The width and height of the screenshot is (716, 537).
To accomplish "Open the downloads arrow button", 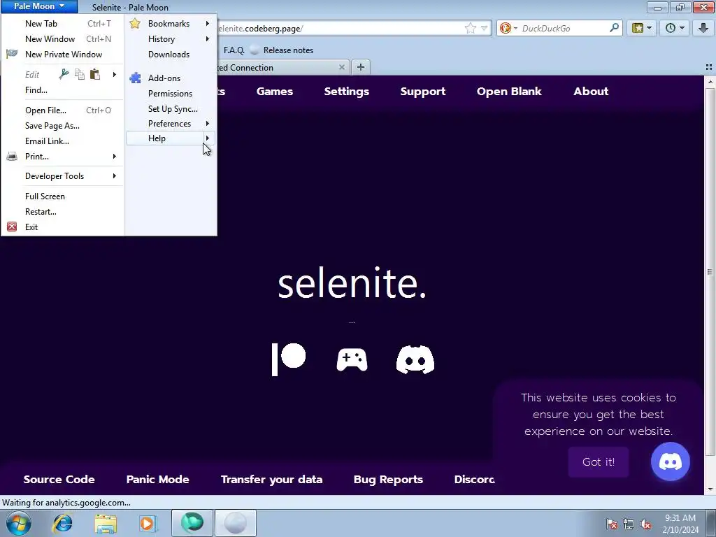I will [x=703, y=28].
